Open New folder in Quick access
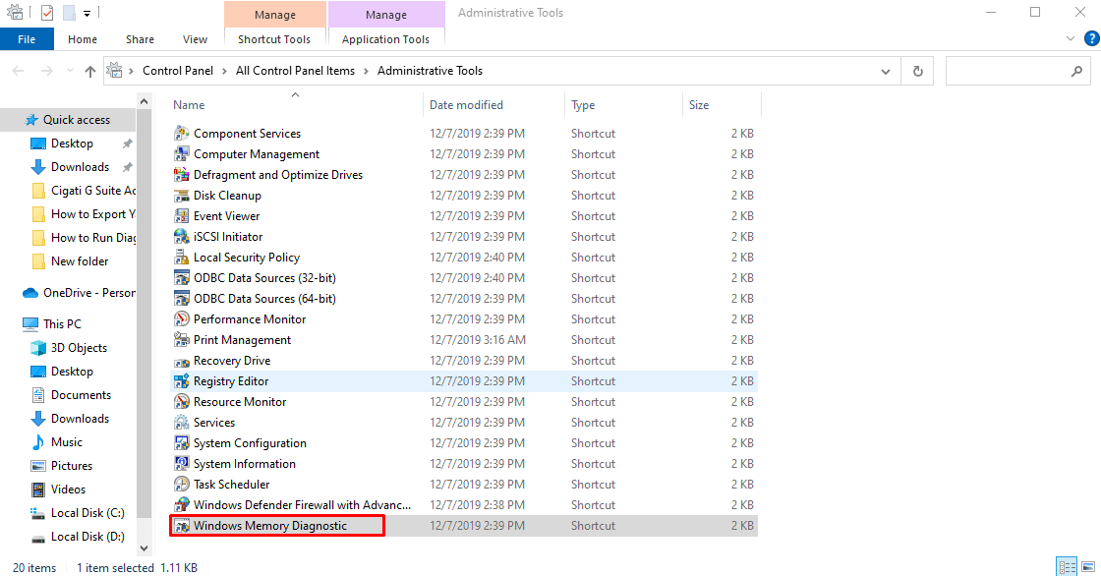This screenshot has width=1101, height=576. tap(70, 261)
